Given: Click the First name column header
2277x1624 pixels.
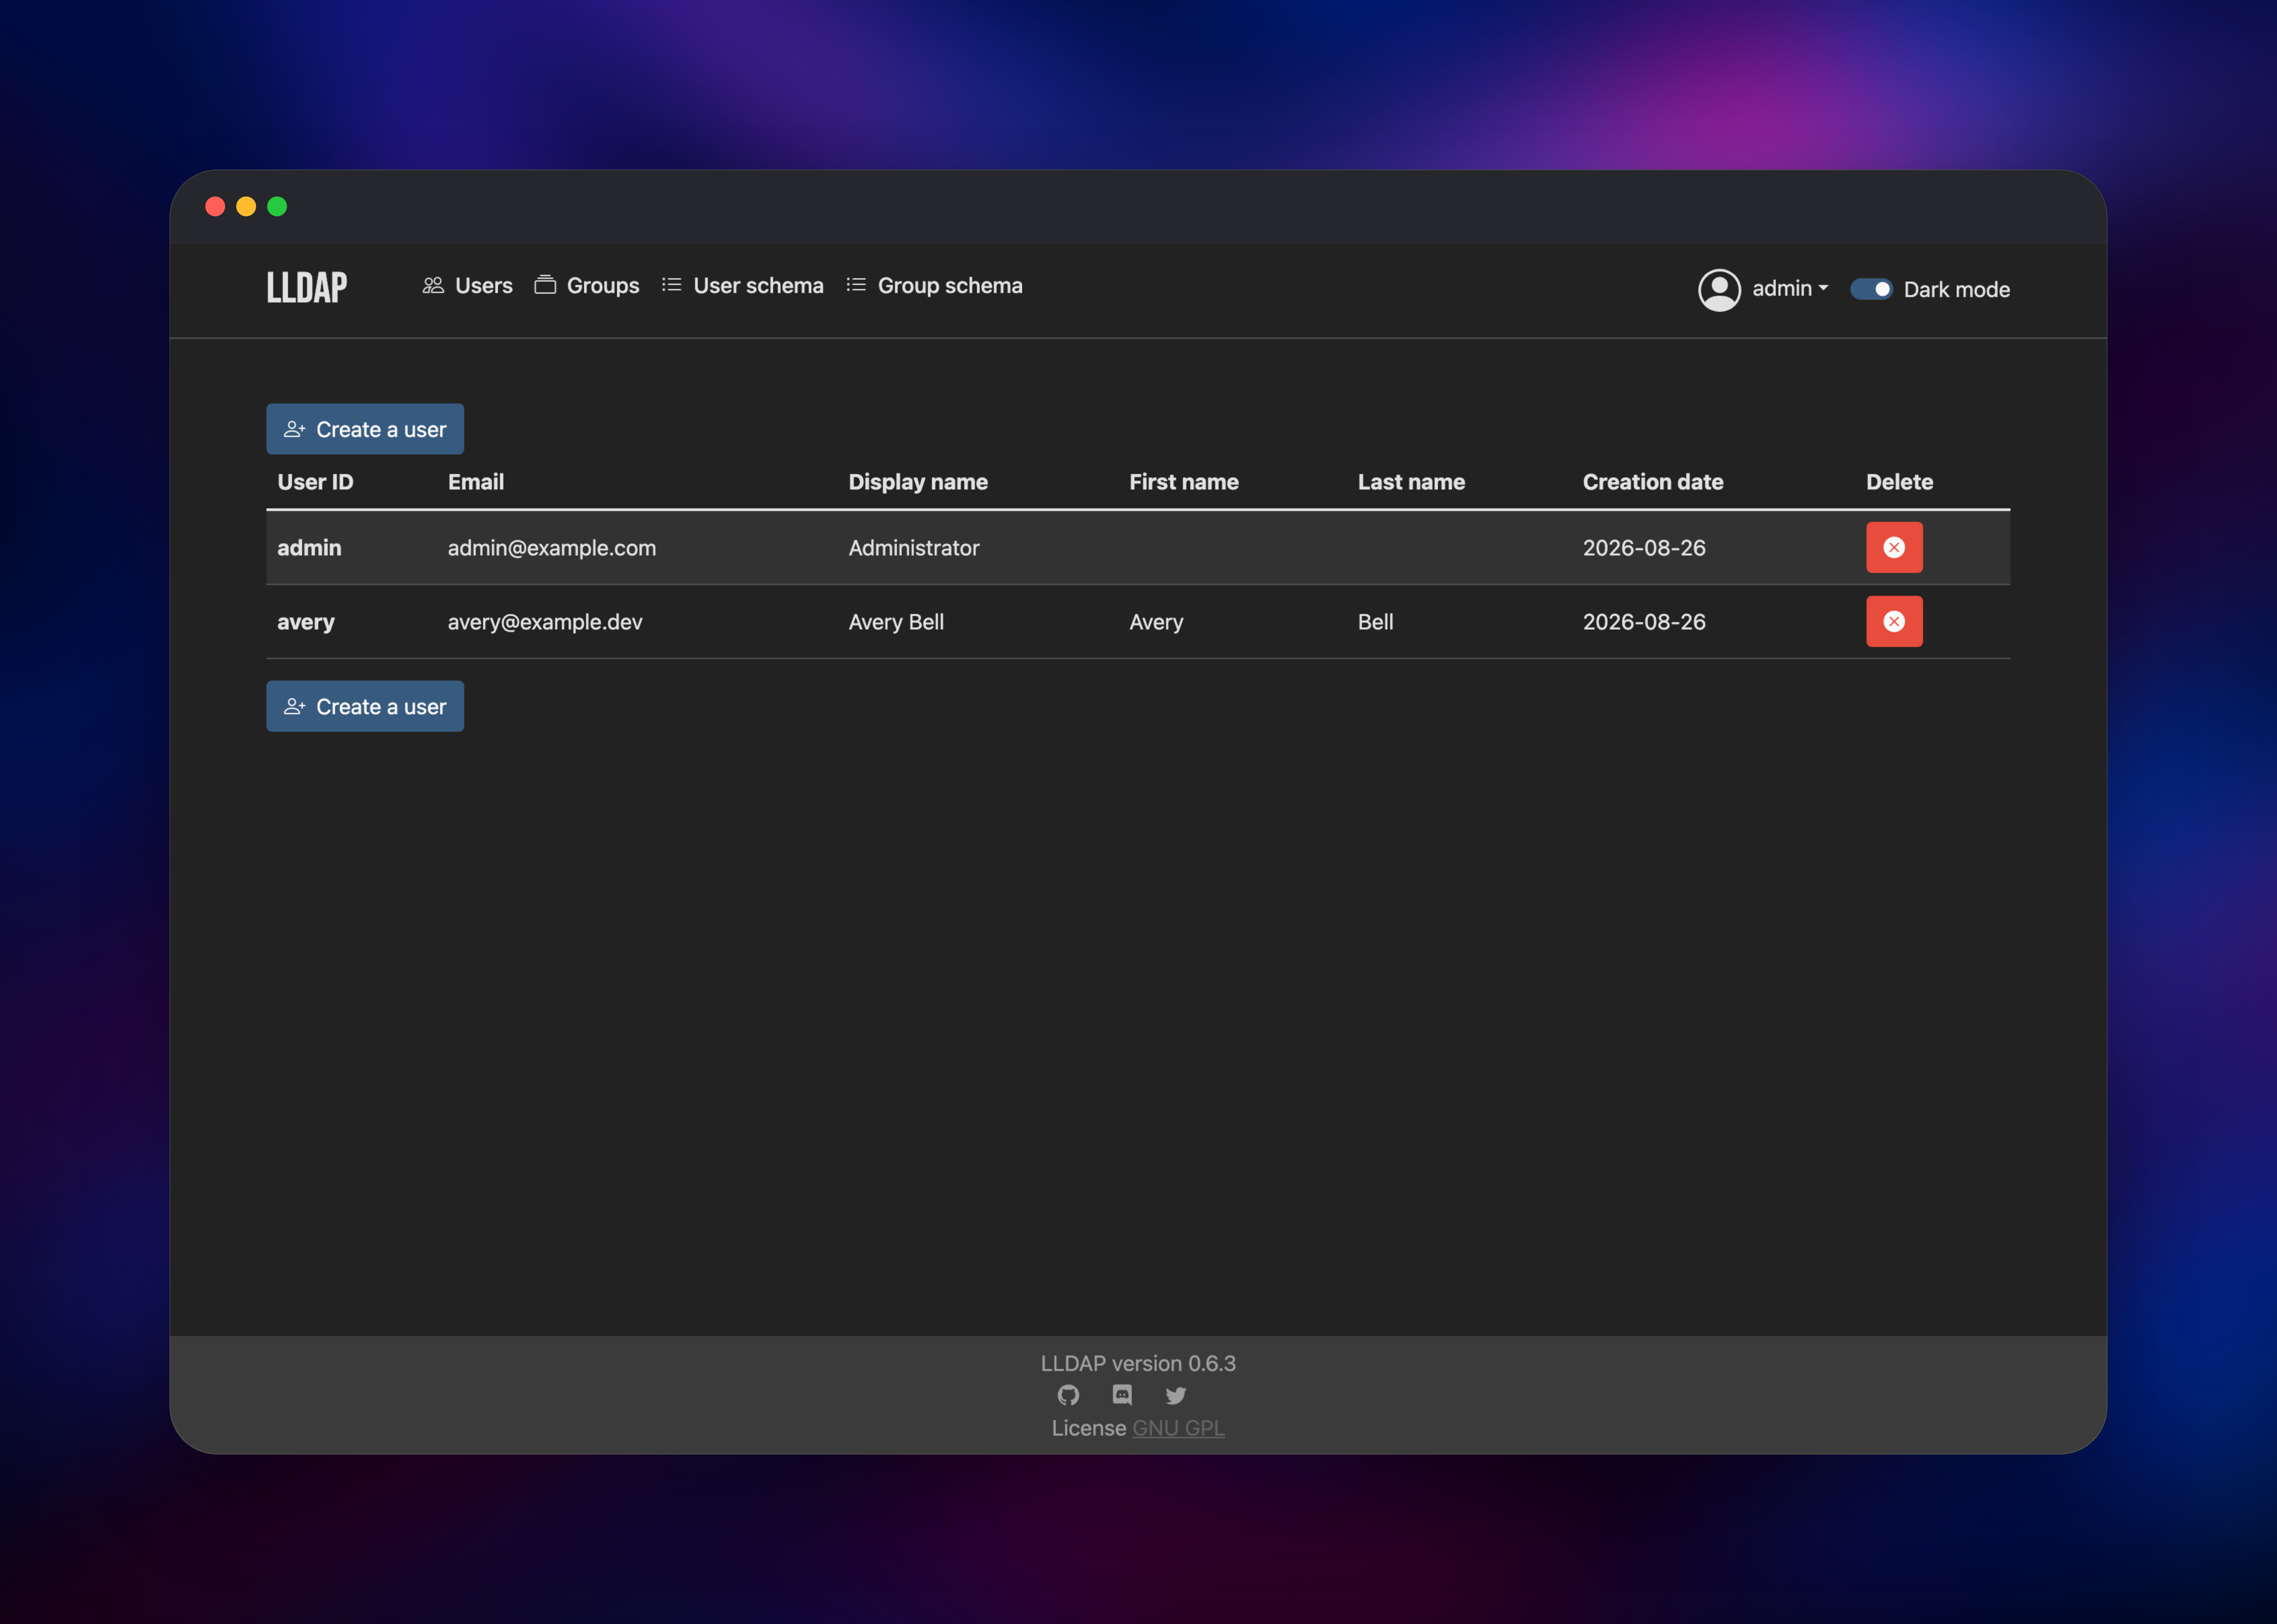Looking at the screenshot, I should point(1184,482).
